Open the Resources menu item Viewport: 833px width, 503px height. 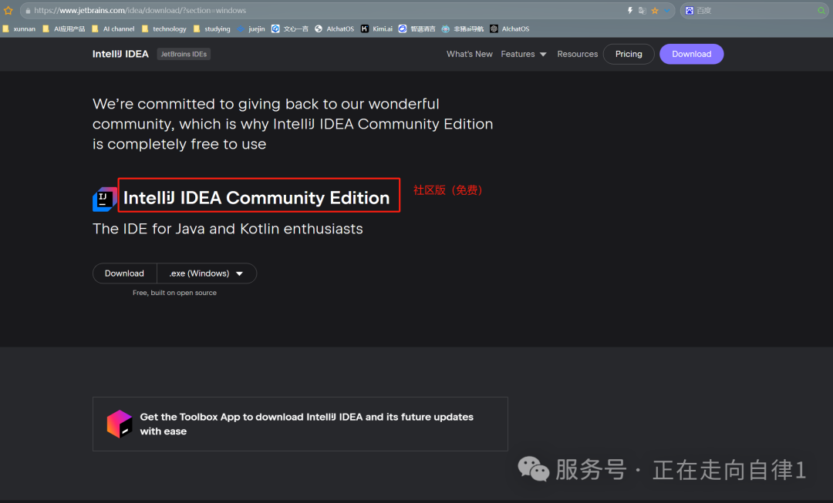[x=577, y=54]
